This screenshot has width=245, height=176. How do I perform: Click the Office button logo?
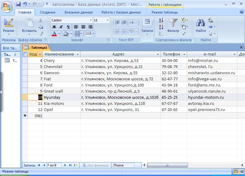pyautogui.click(x=6, y=6)
